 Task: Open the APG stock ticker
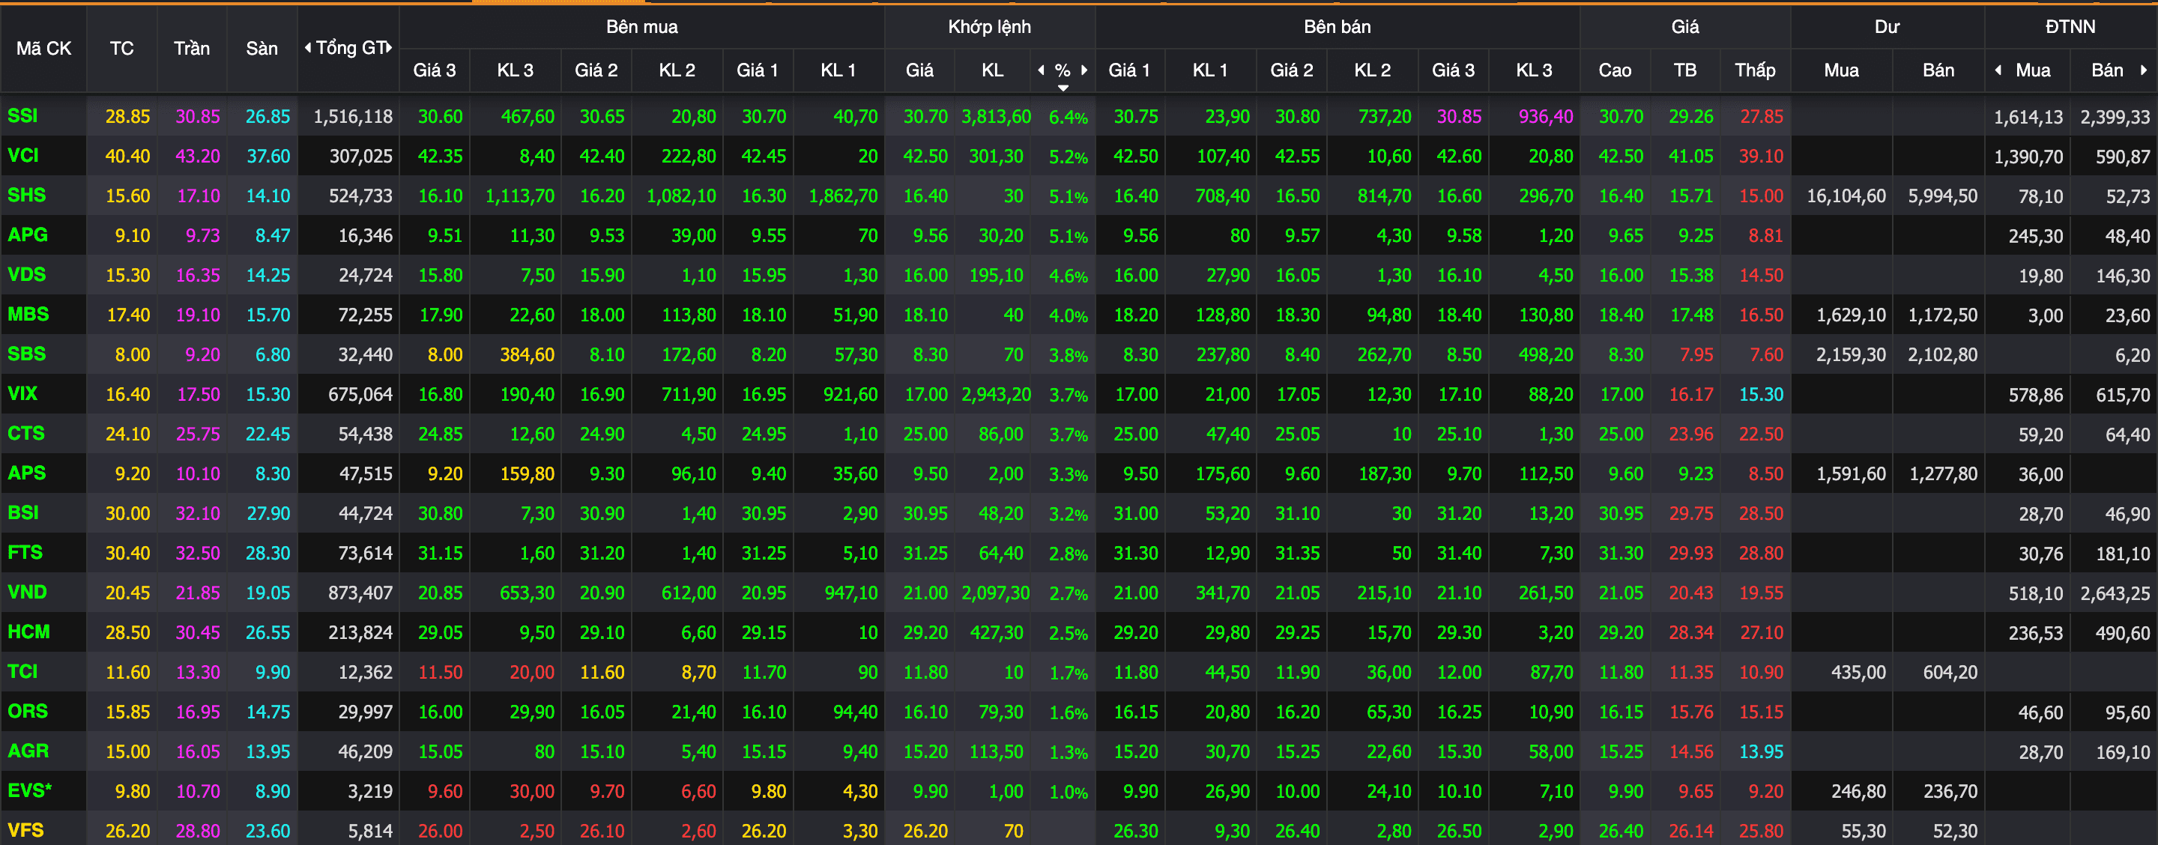click(27, 234)
